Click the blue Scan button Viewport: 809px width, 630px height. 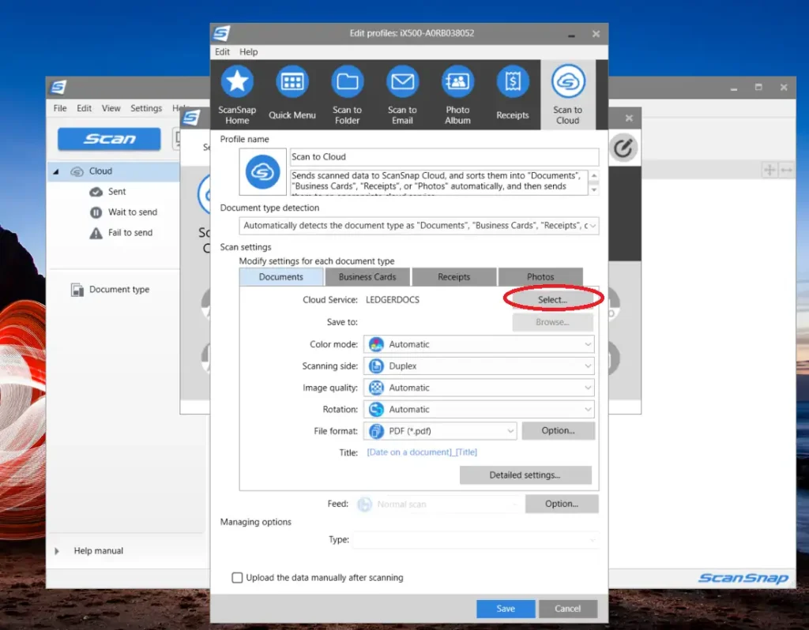(x=109, y=139)
